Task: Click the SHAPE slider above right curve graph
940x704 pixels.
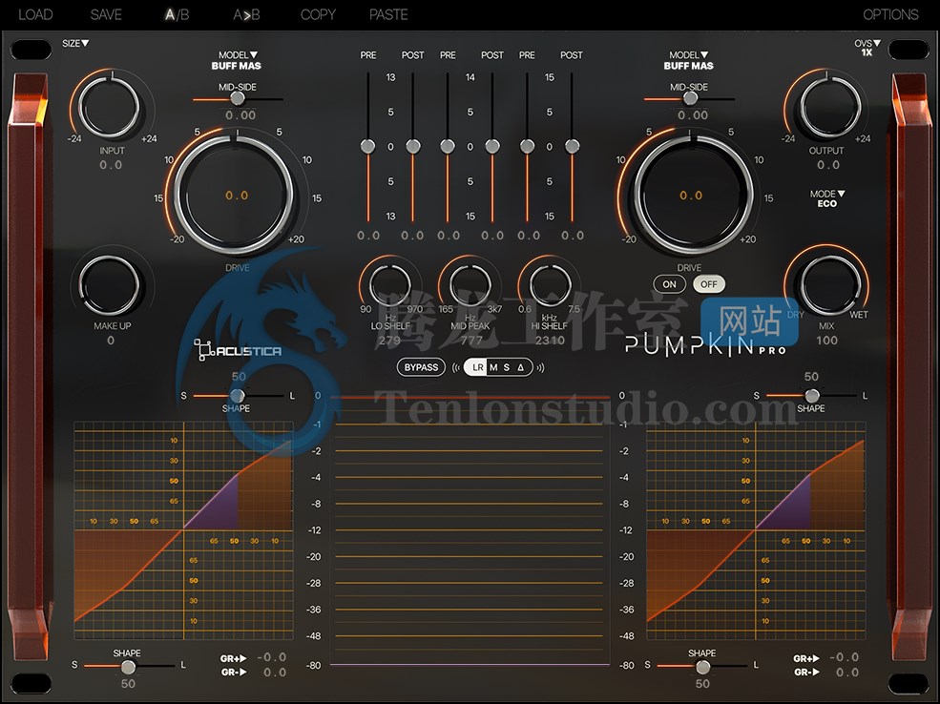Action: (x=812, y=396)
